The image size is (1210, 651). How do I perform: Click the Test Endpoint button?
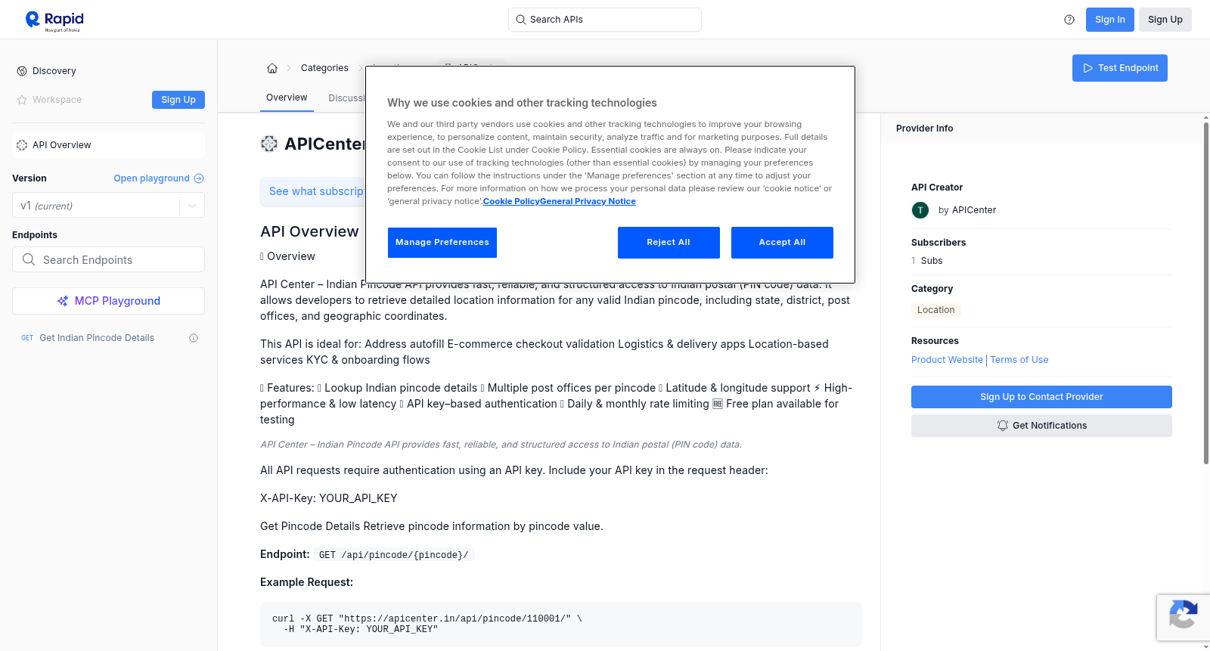click(1120, 68)
